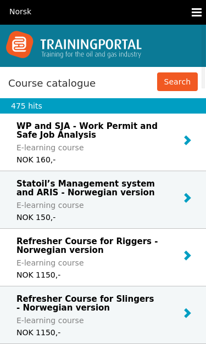This screenshot has width=206, height=344.
Task: Open Refresher Course for Slingers title
Action: (85, 303)
